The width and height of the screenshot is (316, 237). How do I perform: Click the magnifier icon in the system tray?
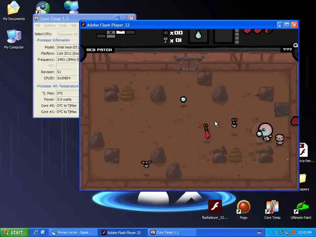[x=293, y=233]
